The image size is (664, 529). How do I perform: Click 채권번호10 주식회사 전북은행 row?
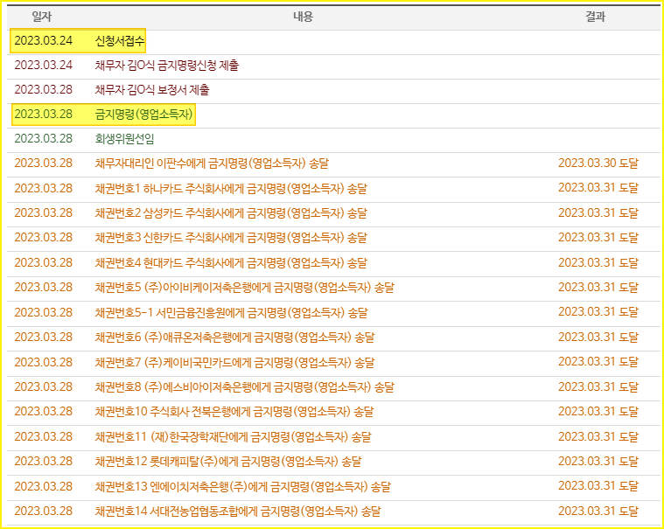click(333, 412)
